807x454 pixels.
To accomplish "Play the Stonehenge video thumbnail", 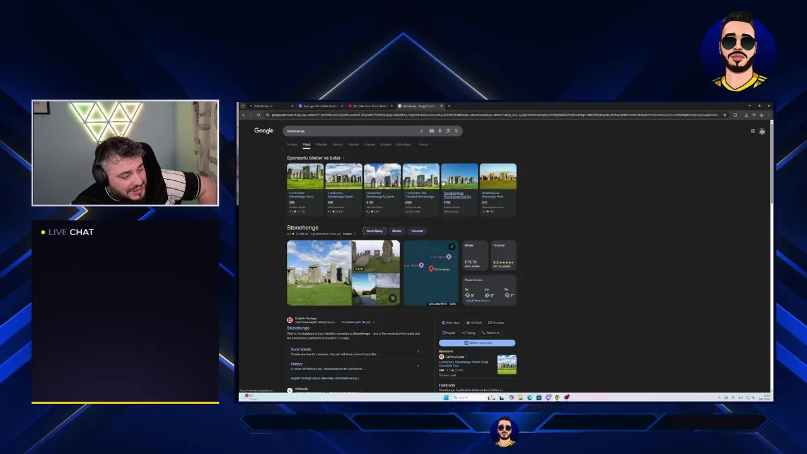I will (376, 257).
